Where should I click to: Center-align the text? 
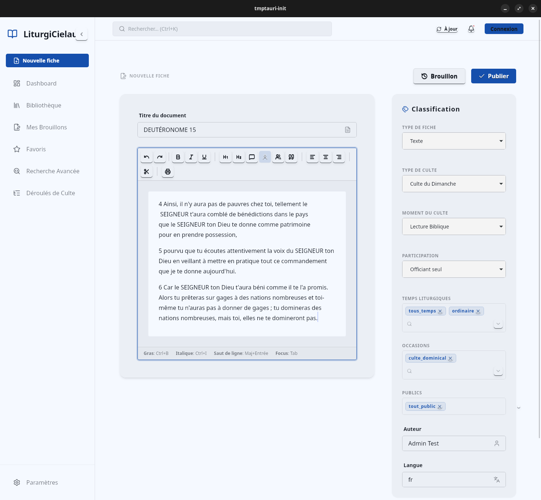326,157
